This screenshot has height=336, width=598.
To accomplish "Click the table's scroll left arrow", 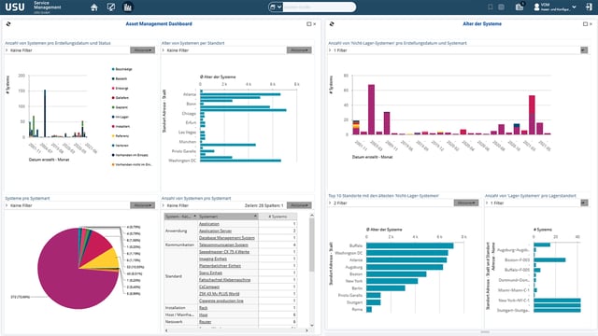I will (x=166, y=330).
